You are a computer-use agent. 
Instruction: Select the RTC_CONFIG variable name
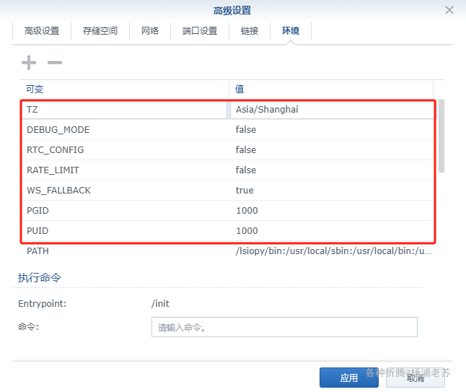56,150
